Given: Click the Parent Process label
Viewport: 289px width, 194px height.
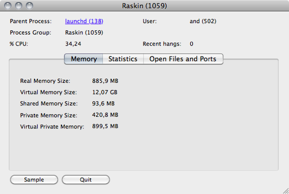Looking at the screenshot, I should click(x=31, y=21).
